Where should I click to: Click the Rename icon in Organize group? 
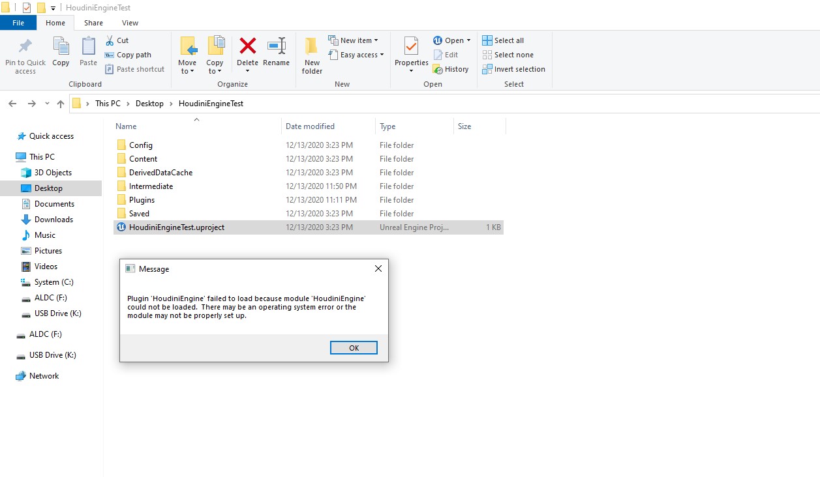click(277, 46)
